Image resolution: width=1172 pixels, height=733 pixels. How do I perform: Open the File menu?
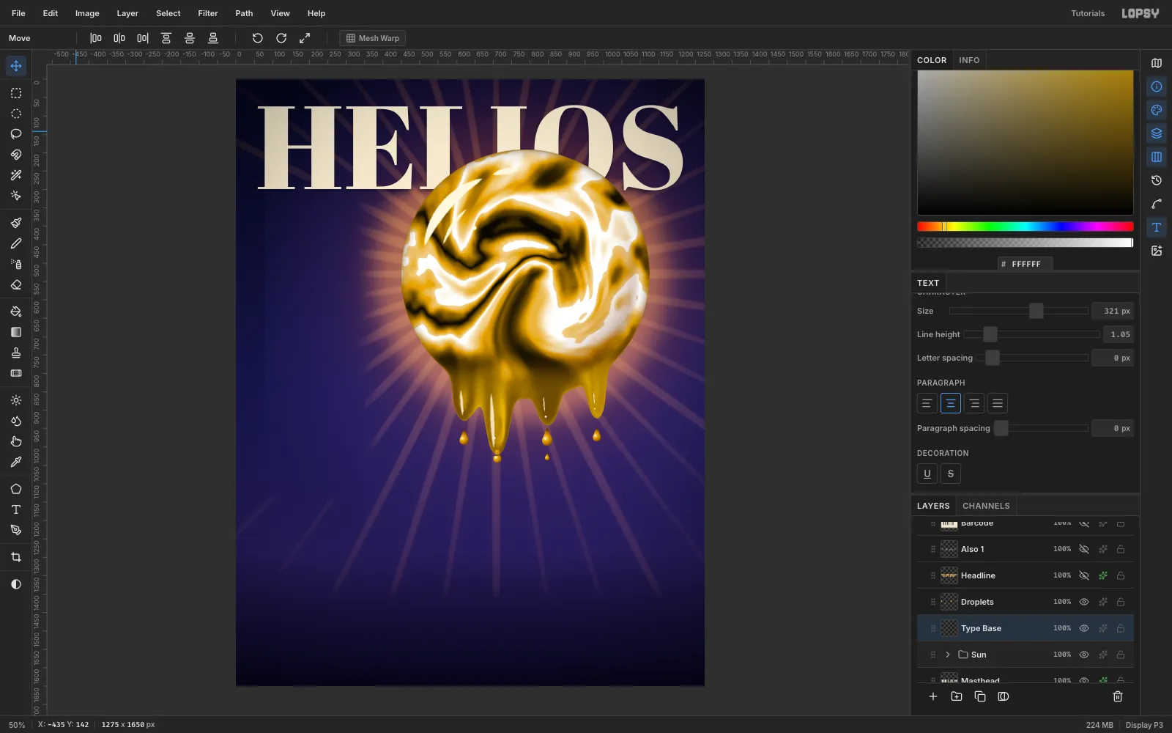point(18,13)
